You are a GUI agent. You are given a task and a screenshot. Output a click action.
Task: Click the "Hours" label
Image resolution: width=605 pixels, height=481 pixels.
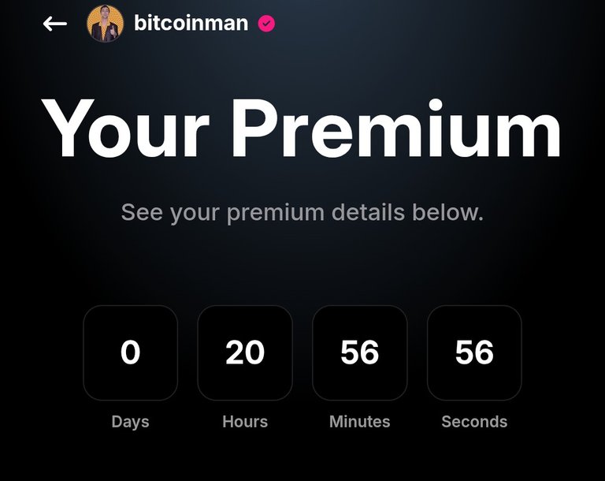[245, 422]
